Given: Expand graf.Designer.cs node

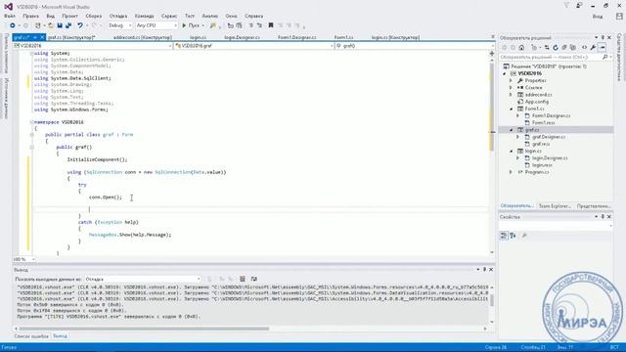Looking at the screenshot, I should click(518, 137).
